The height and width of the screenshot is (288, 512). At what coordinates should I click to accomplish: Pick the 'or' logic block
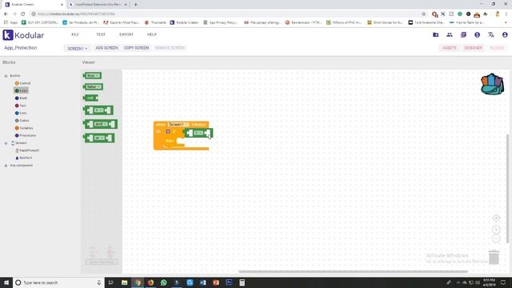[99, 138]
